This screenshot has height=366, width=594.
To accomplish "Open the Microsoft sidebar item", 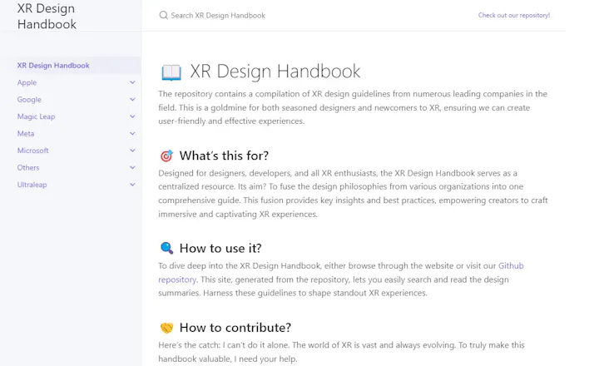I will (33, 151).
